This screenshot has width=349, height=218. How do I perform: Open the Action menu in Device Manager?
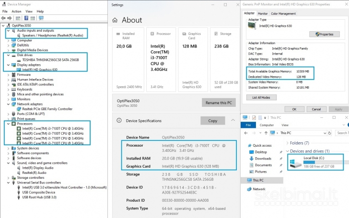(x=16, y=11)
